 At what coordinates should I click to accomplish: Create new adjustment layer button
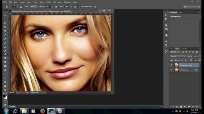pyautogui.click(x=185, y=107)
